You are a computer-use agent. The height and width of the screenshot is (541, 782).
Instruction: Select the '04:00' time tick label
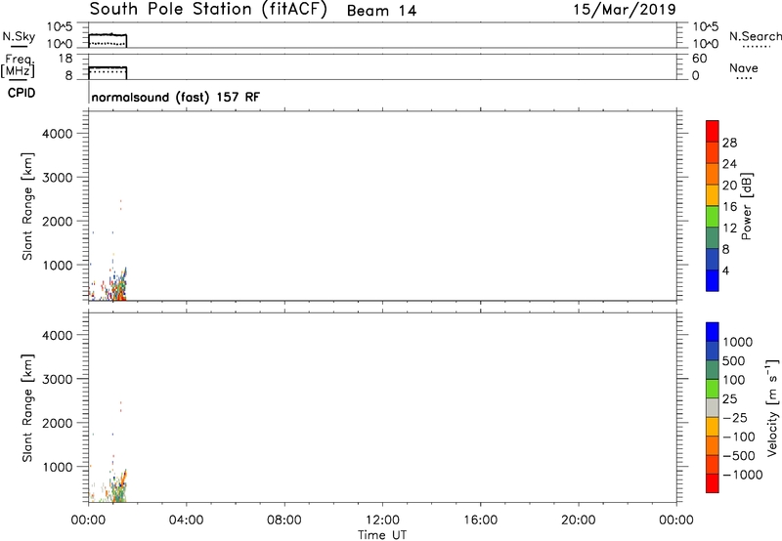(186, 520)
